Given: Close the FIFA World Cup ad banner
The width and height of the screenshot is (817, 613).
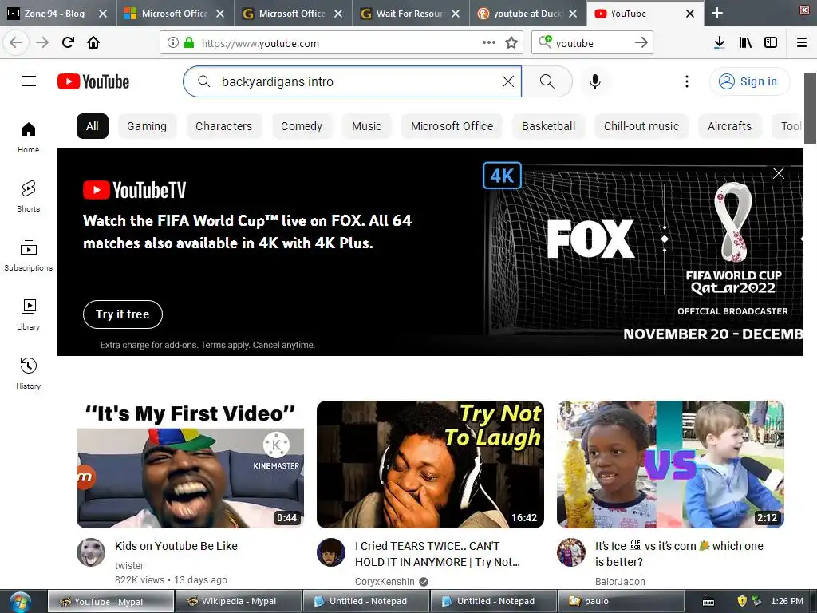Looking at the screenshot, I should (x=779, y=173).
